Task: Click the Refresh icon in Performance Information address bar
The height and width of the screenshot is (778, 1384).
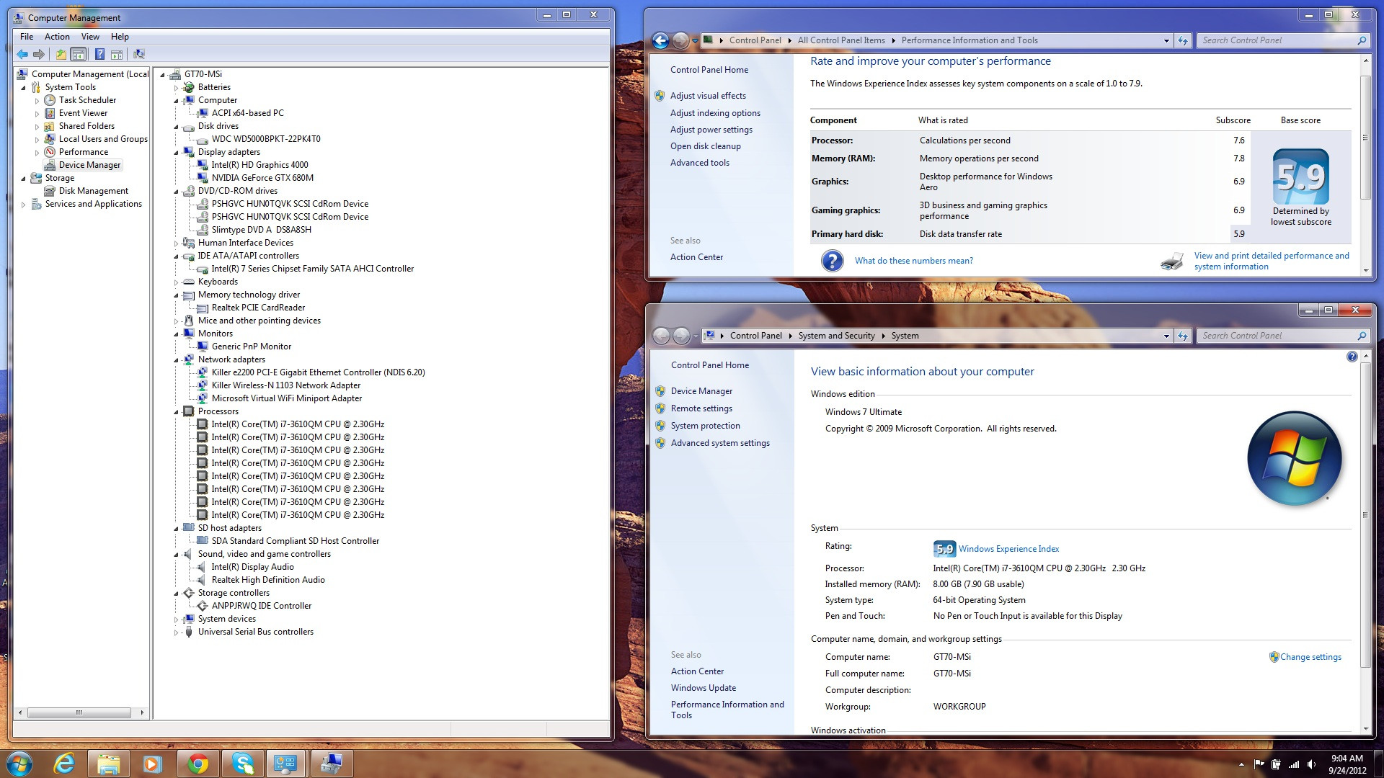Action: tap(1183, 40)
